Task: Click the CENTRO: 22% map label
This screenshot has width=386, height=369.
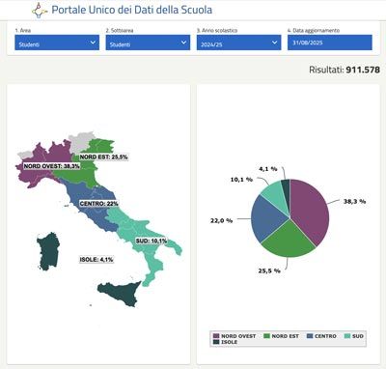Action: tap(98, 204)
